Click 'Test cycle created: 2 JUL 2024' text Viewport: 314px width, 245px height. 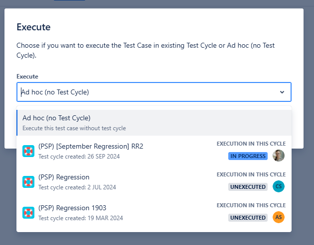pos(77,187)
